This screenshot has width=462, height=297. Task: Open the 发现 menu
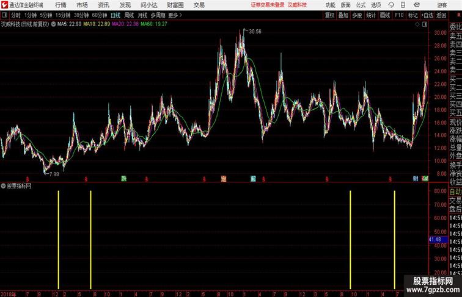pyautogui.click(x=125, y=5)
